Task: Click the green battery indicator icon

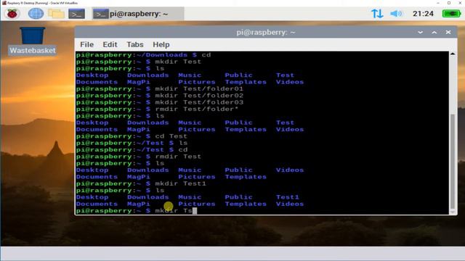Action: point(451,14)
